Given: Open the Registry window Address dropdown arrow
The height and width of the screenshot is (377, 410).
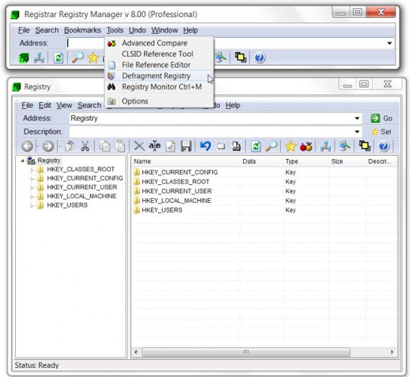Looking at the screenshot, I should click(357, 118).
